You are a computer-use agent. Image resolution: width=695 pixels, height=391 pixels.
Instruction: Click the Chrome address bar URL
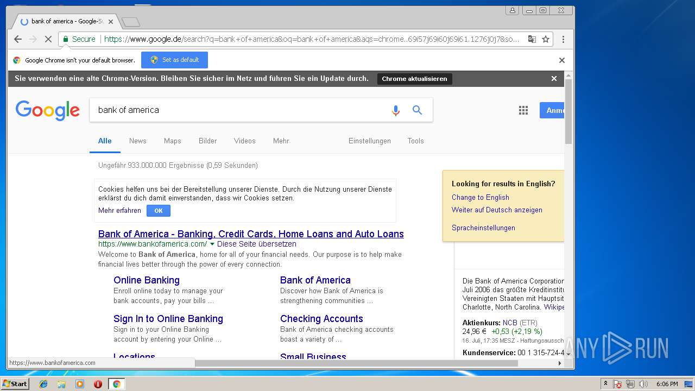tap(311, 39)
